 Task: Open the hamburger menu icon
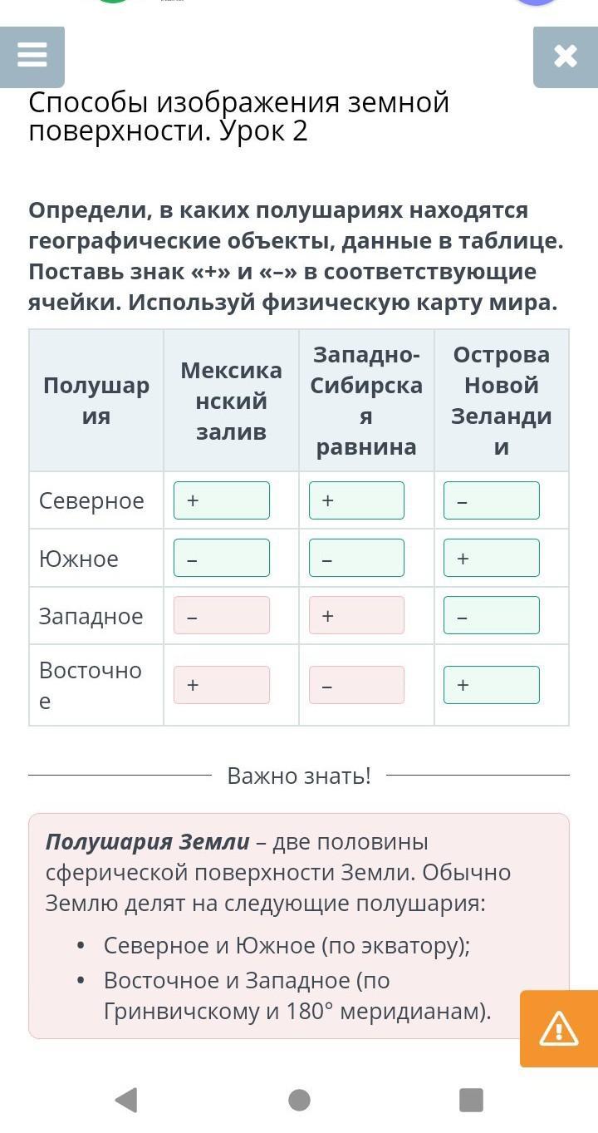coord(32,57)
